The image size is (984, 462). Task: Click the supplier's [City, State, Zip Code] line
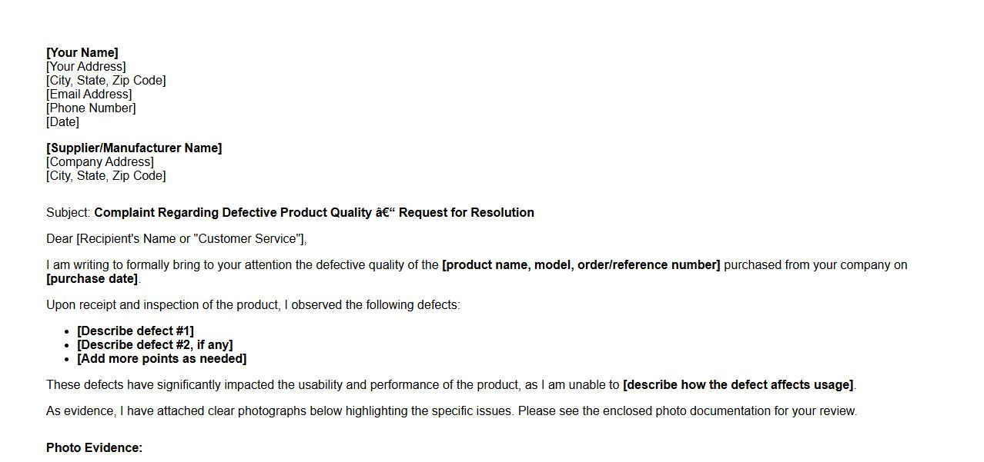[x=105, y=175]
